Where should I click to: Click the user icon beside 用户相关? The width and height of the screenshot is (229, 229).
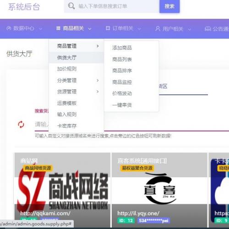coord(158,28)
